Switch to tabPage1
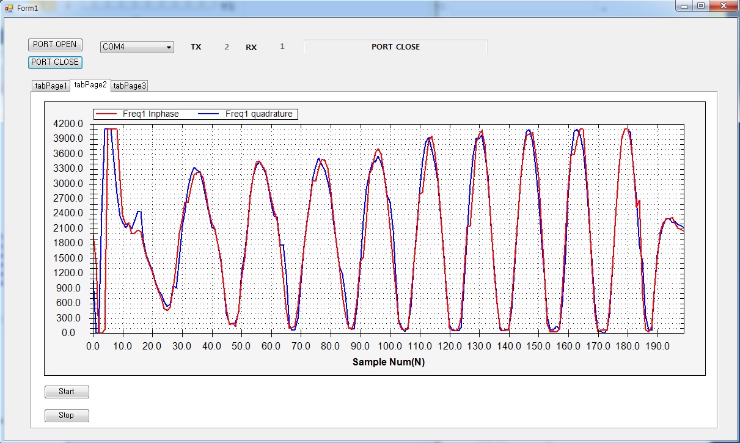Image resolution: width=740 pixels, height=443 pixels. [x=51, y=86]
